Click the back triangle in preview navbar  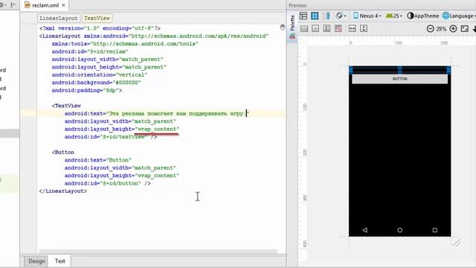point(365,230)
